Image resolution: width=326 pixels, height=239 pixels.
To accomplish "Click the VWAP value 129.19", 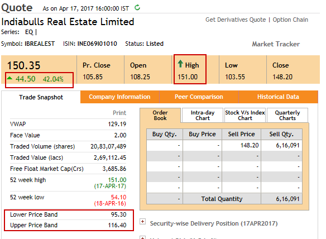I will point(117,124).
